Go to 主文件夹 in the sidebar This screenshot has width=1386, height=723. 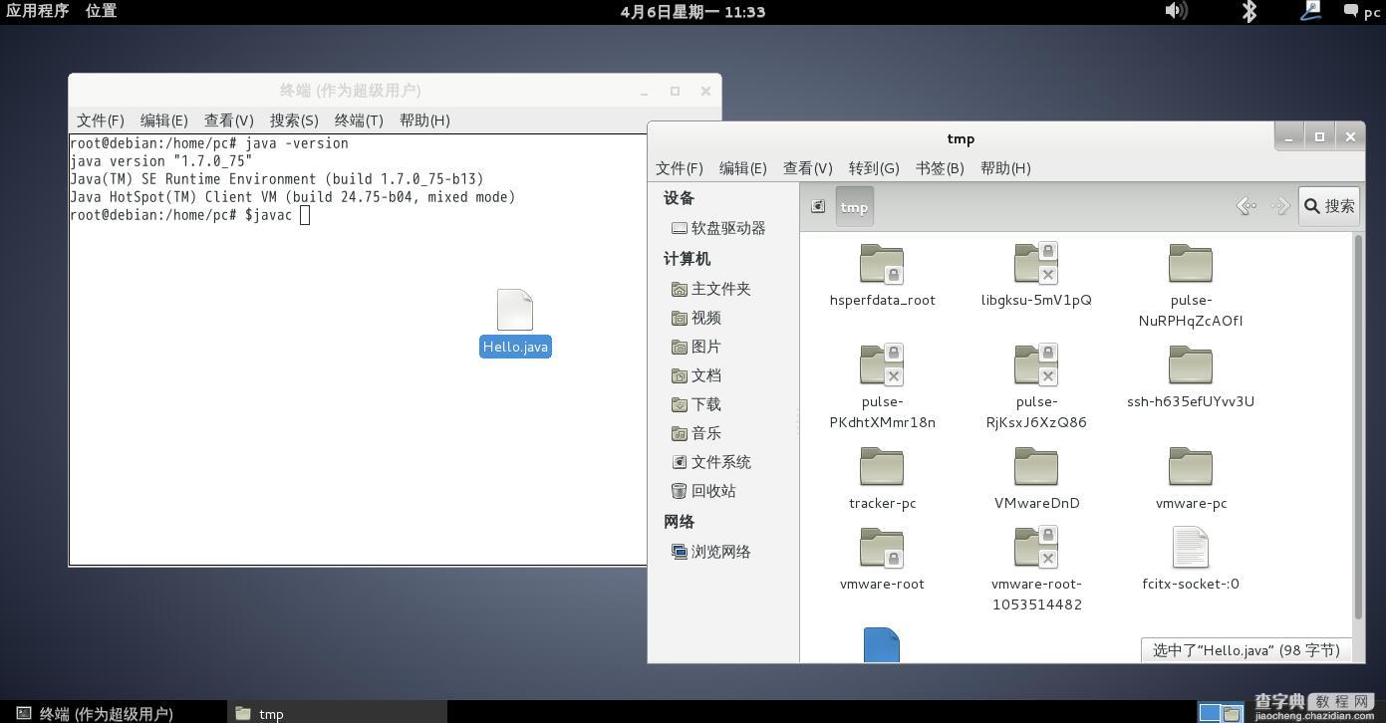coord(711,289)
